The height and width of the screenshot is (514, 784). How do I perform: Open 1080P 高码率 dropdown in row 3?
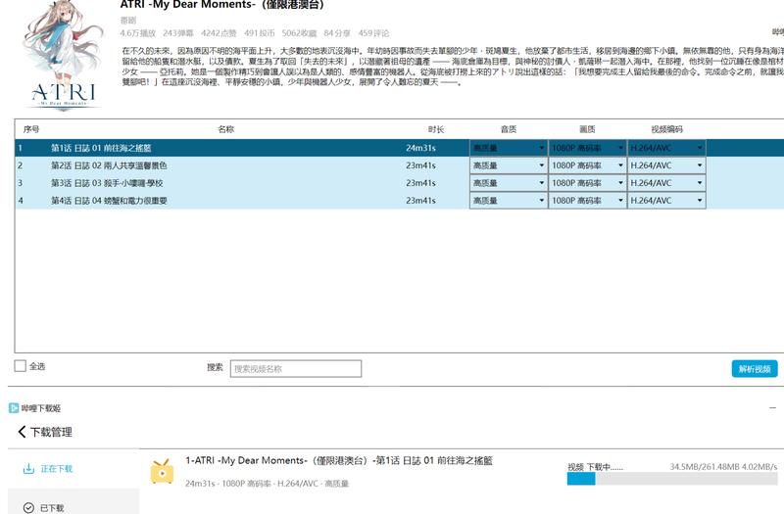[x=587, y=183]
